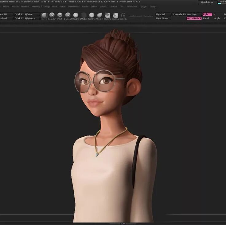This screenshot has height=225, width=226.
Task: Pick the ClayBuildup brush
Action: pos(76,15)
